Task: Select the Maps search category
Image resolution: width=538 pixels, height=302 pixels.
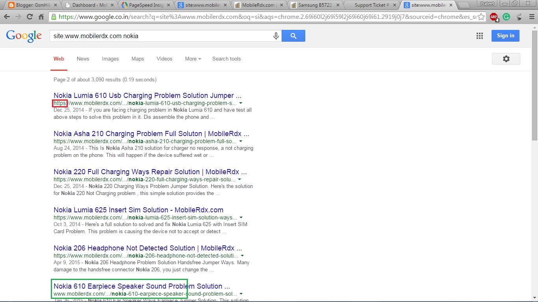Action: point(137,59)
